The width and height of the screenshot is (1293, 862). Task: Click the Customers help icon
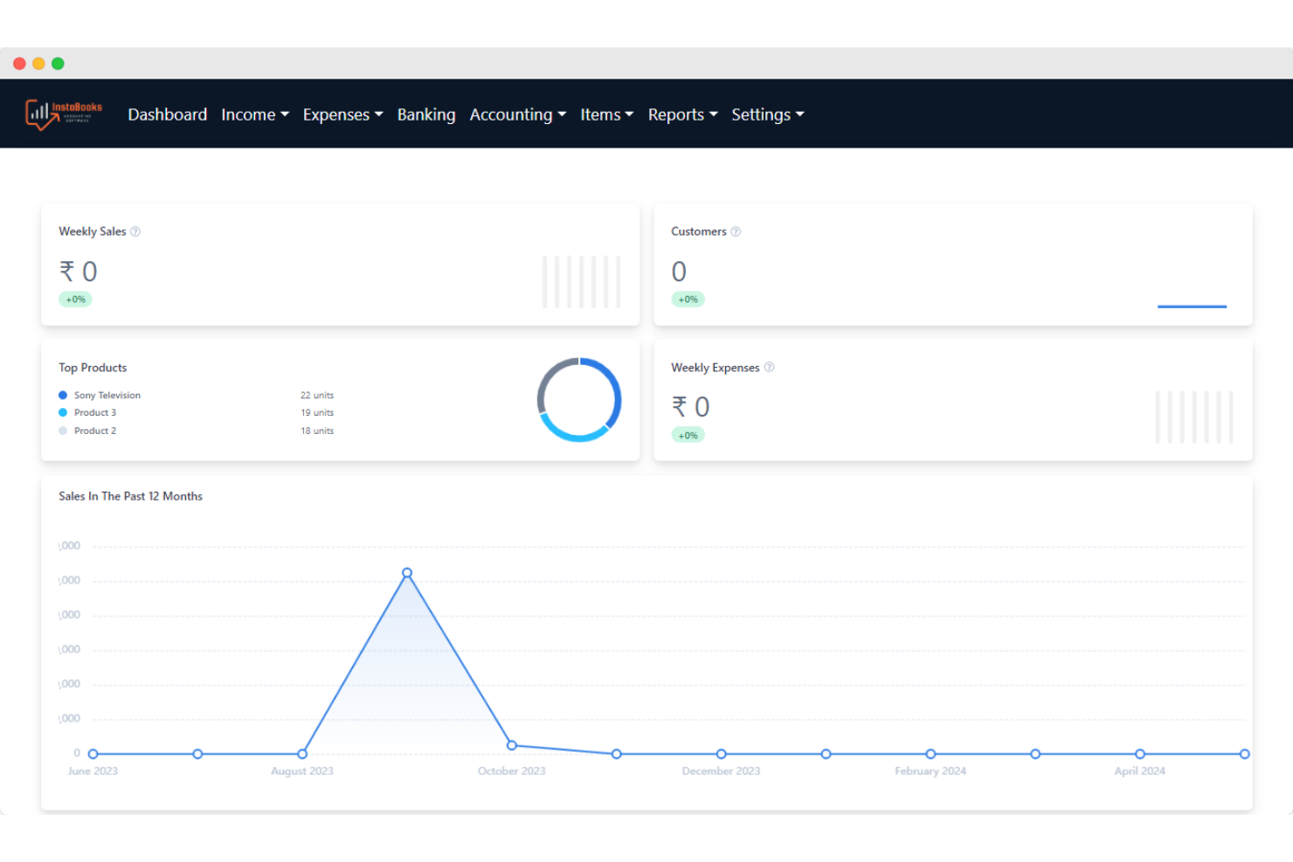[736, 231]
